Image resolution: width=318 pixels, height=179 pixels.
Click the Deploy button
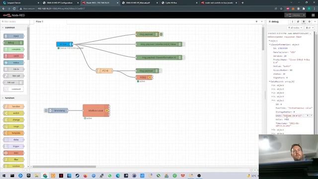coord(294,15)
